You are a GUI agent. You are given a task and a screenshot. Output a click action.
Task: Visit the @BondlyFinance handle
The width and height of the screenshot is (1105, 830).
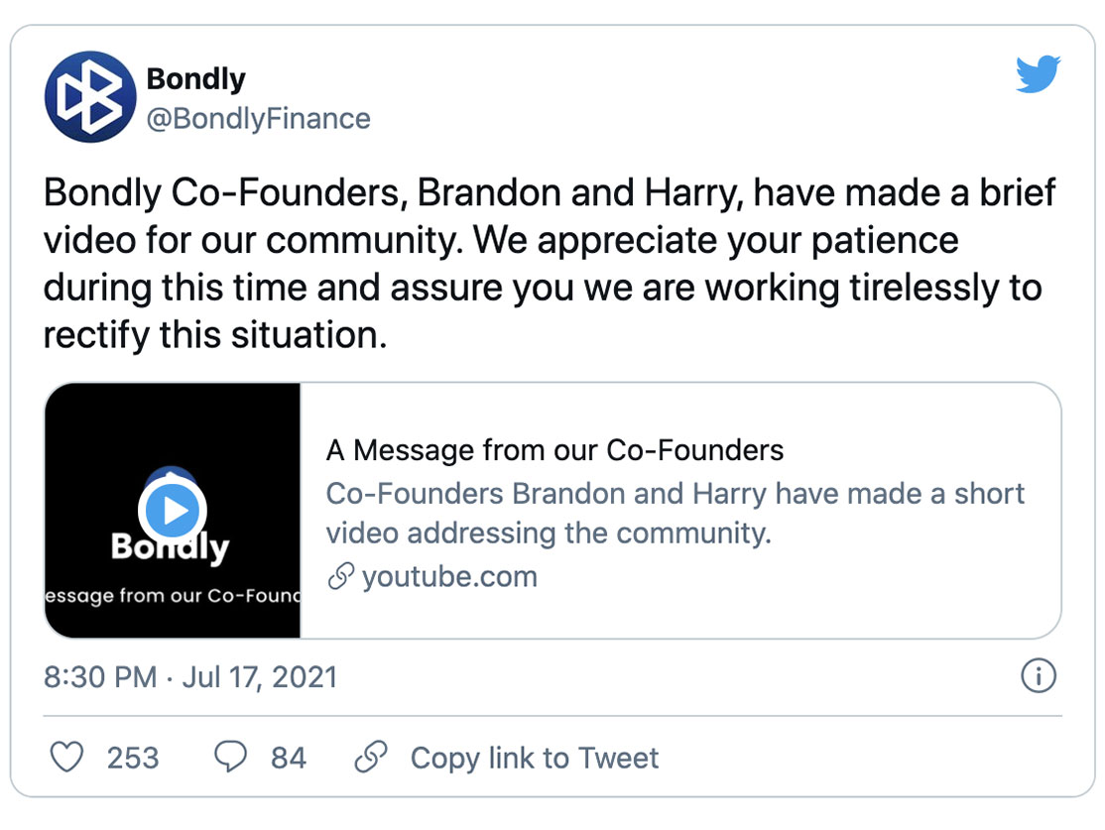(x=258, y=119)
